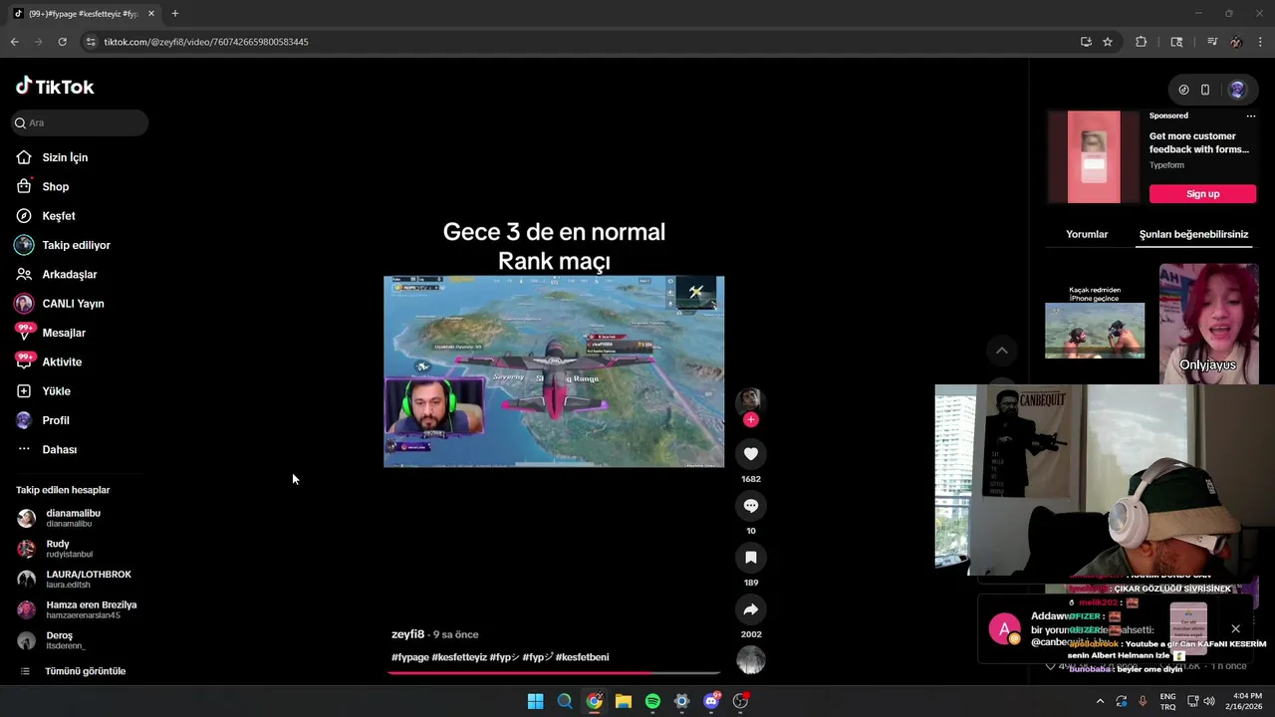Open the Kaçak redmiden suggested video
Viewport: 1275px width, 717px height.
tap(1095, 324)
